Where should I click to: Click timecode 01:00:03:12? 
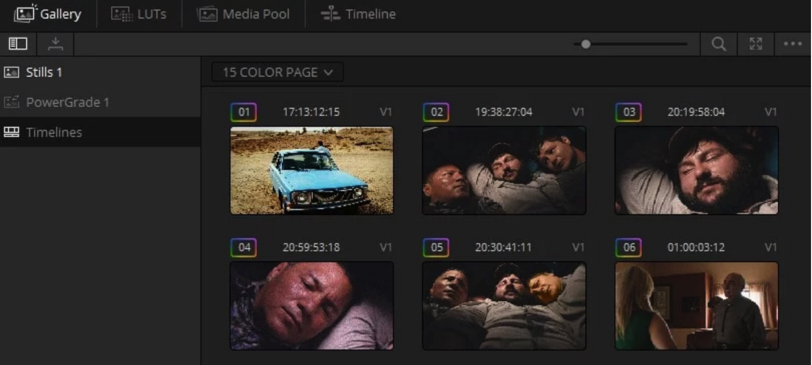pyautogui.click(x=696, y=247)
